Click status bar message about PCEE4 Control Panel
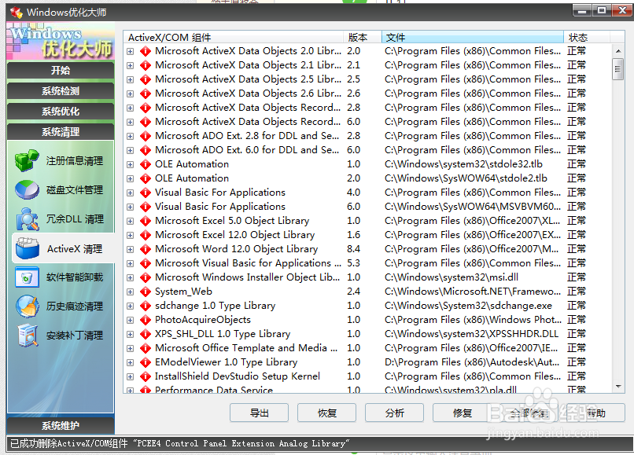This screenshot has width=634, height=455. (180, 444)
